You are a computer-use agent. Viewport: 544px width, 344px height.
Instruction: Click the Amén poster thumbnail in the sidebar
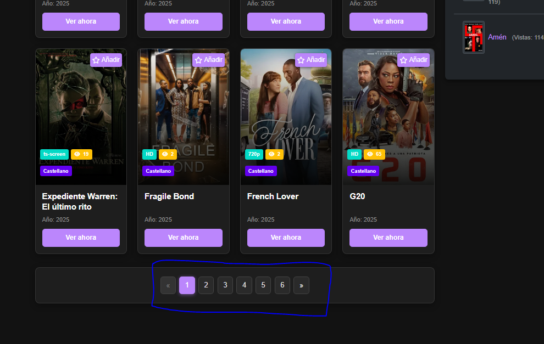click(473, 37)
